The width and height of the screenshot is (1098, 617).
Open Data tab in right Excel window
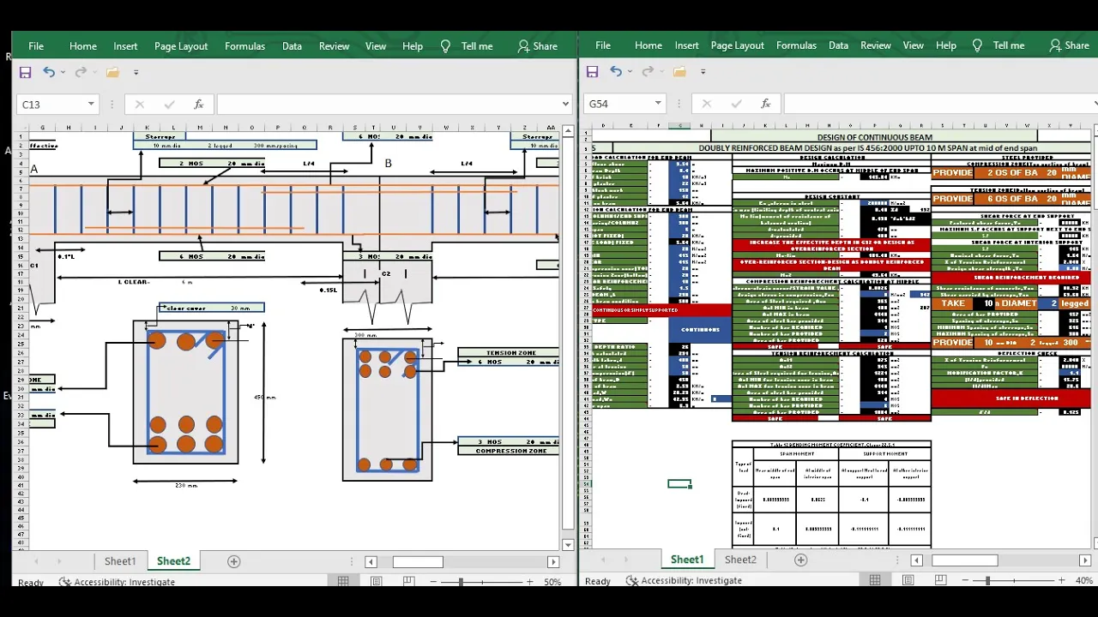tap(838, 45)
